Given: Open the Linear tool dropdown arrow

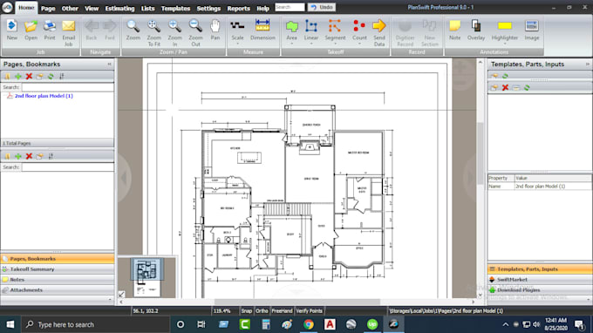Looking at the screenshot, I should 310,44.
